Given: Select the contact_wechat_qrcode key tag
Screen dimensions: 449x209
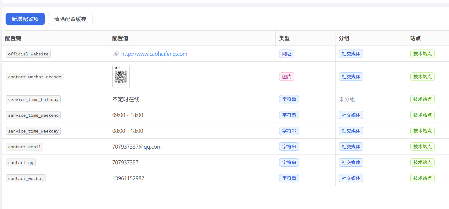Looking at the screenshot, I should pos(35,77).
